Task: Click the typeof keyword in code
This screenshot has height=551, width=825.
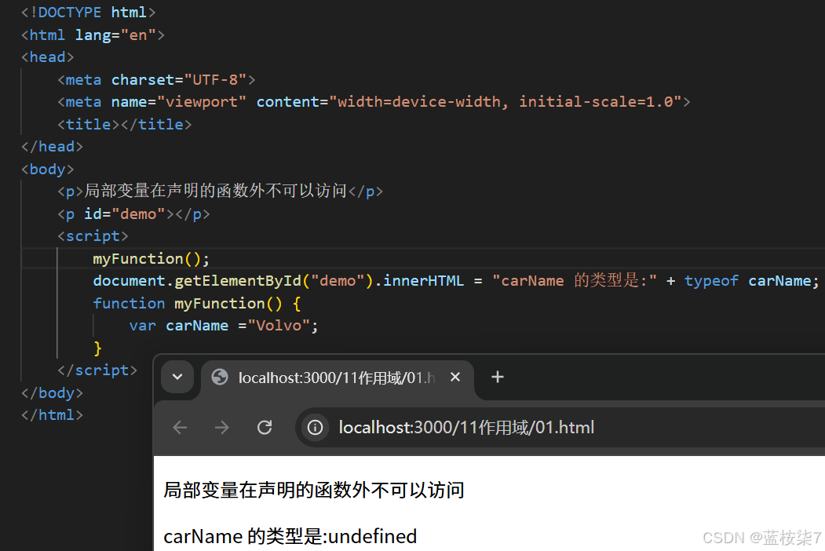Action: [711, 280]
